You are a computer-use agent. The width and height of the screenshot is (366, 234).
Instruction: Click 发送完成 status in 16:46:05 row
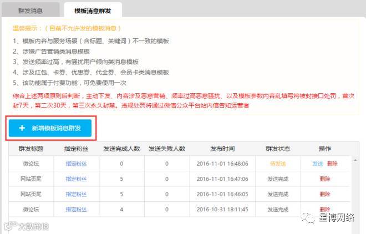[x=278, y=194]
